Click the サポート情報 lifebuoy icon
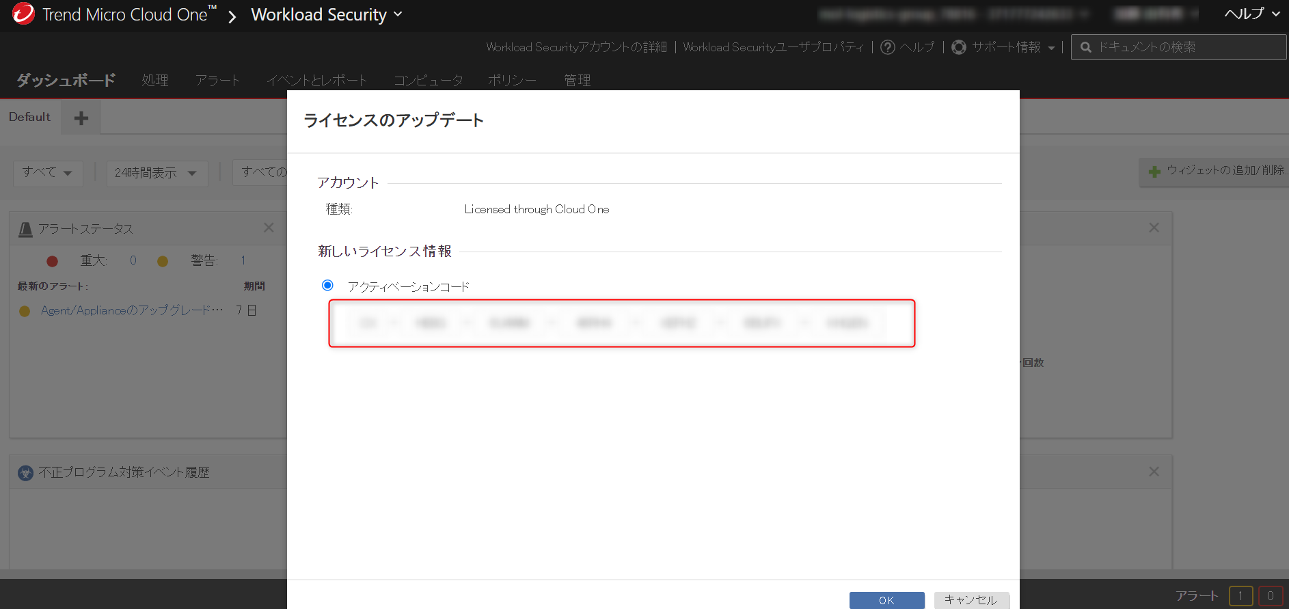Image resolution: width=1289 pixels, height=609 pixels. pos(959,47)
